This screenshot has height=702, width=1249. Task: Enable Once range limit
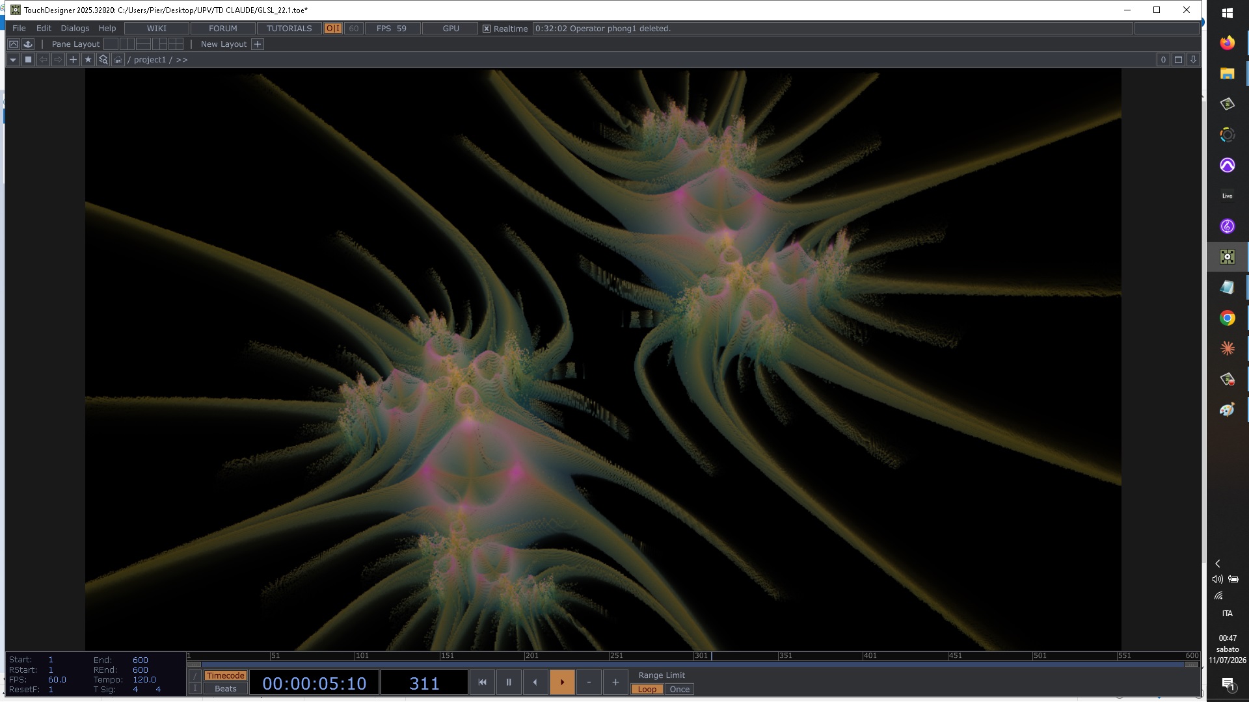click(679, 690)
